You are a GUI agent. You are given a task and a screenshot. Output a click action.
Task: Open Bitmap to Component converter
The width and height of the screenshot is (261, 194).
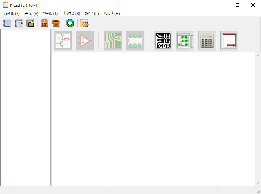click(185, 41)
